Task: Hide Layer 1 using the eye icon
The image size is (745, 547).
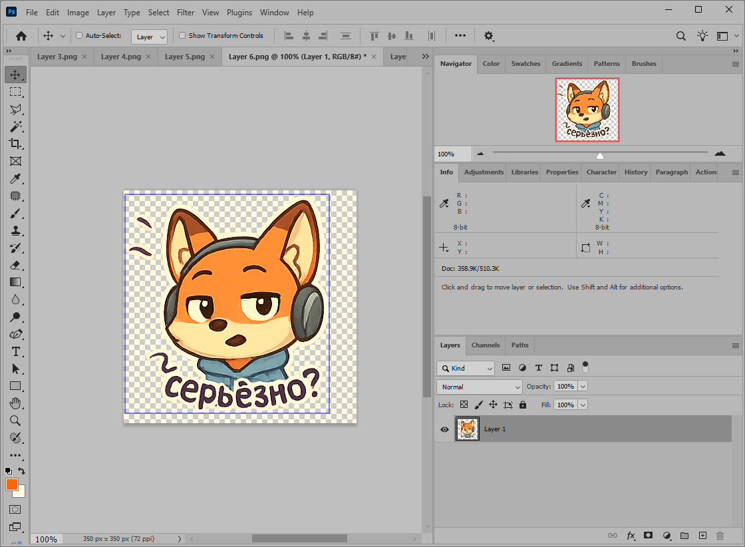Action: 444,429
